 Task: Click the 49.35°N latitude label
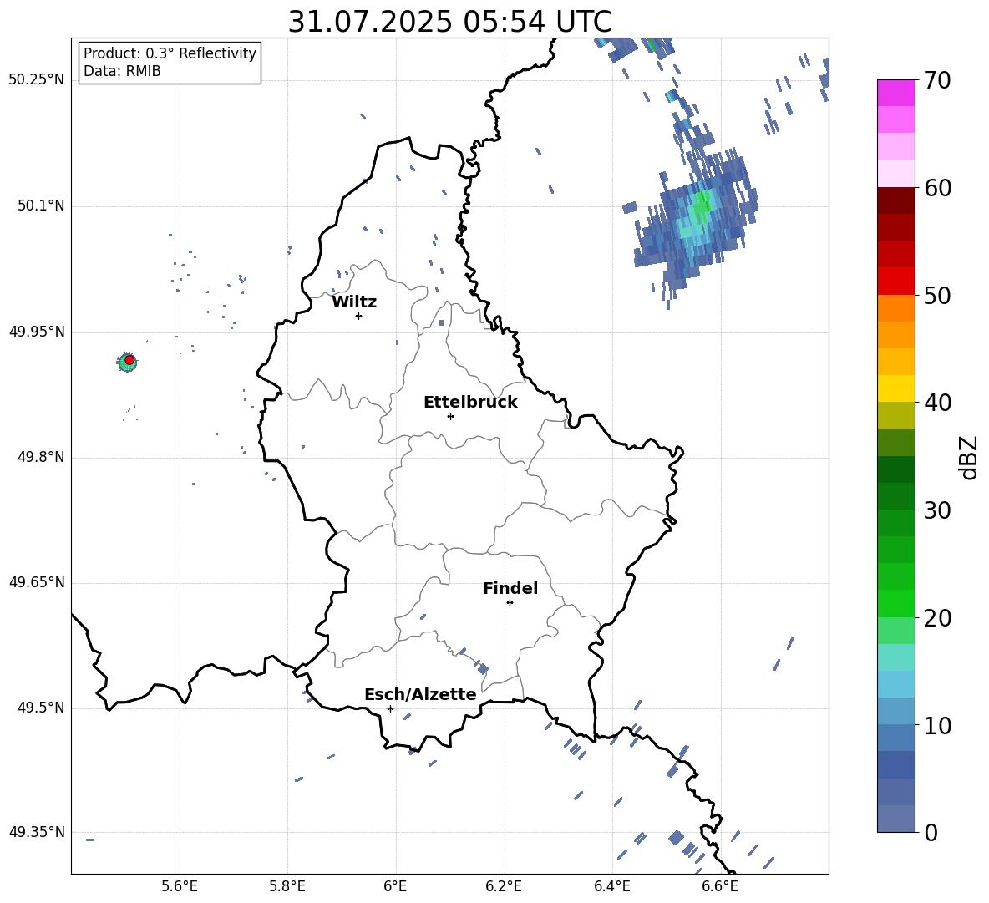tap(37, 832)
